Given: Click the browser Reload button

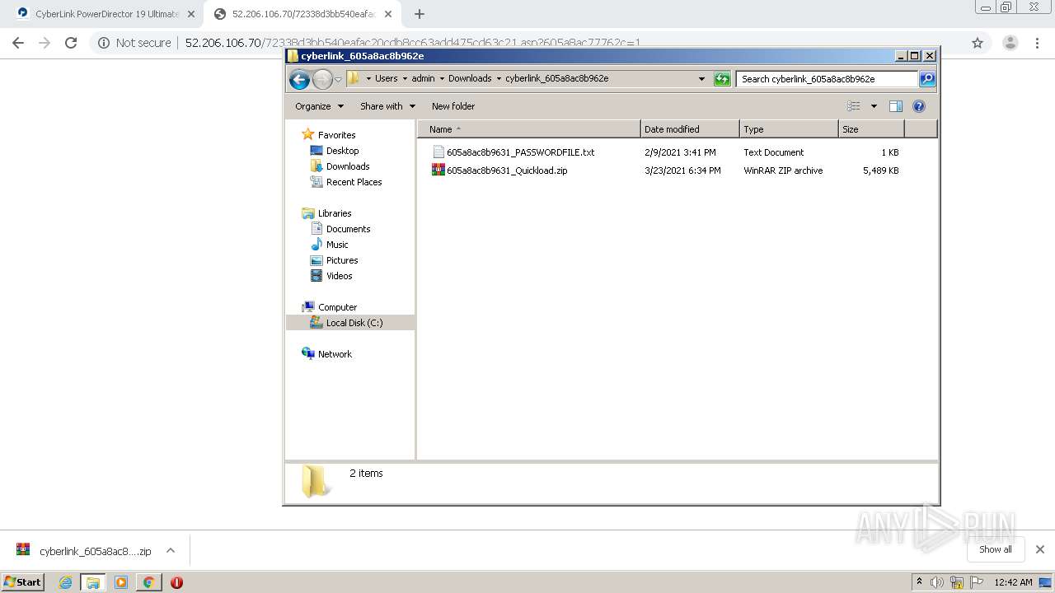Looking at the screenshot, I should click(71, 43).
